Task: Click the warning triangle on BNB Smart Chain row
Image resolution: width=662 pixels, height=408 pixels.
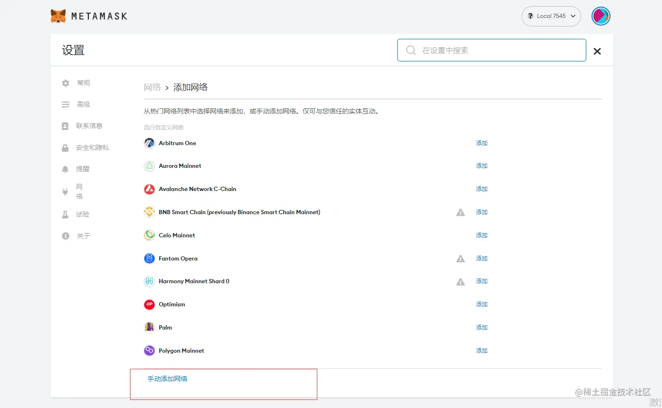Action: 461,212
